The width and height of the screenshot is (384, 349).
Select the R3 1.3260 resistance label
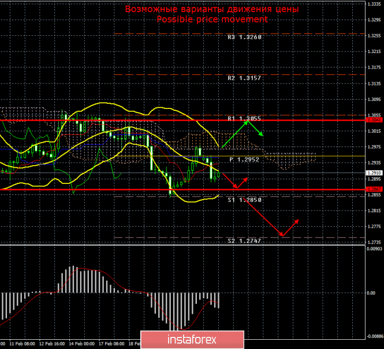[x=244, y=36]
